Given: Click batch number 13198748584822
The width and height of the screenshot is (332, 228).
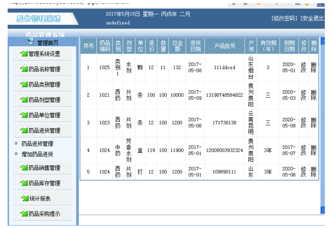Looking at the screenshot, I should pos(225,95).
